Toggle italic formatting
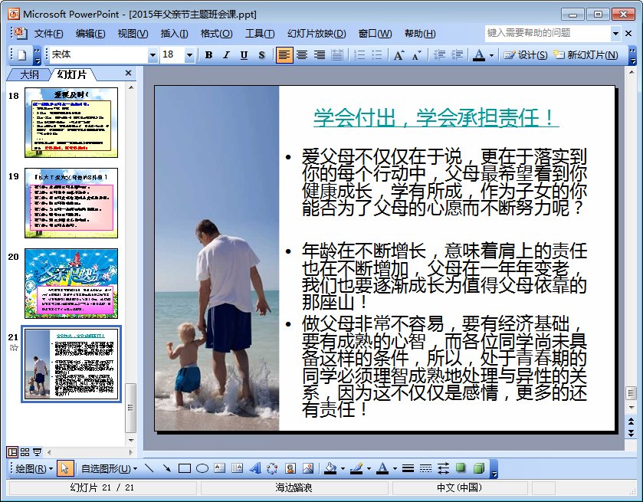 [226, 55]
